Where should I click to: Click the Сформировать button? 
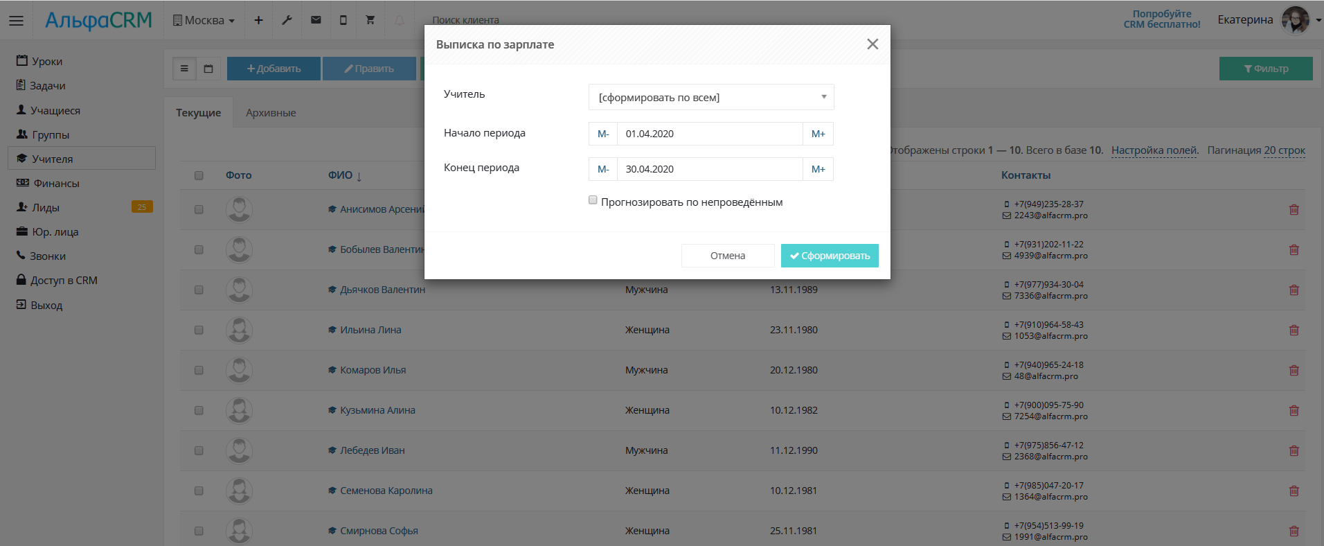pyautogui.click(x=830, y=256)
